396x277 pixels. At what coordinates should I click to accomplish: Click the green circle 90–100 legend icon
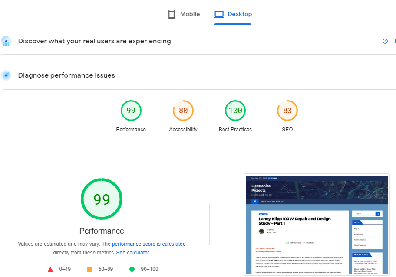[x=132, y=269]
